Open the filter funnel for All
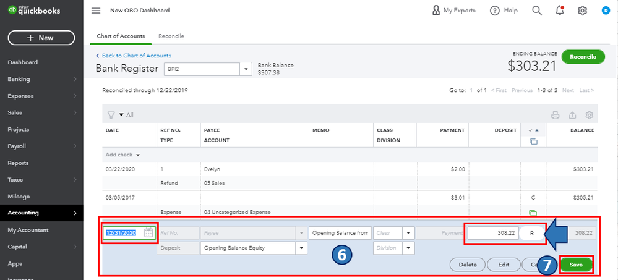Screen dimensions: 618x280 (x=111, y=115)
